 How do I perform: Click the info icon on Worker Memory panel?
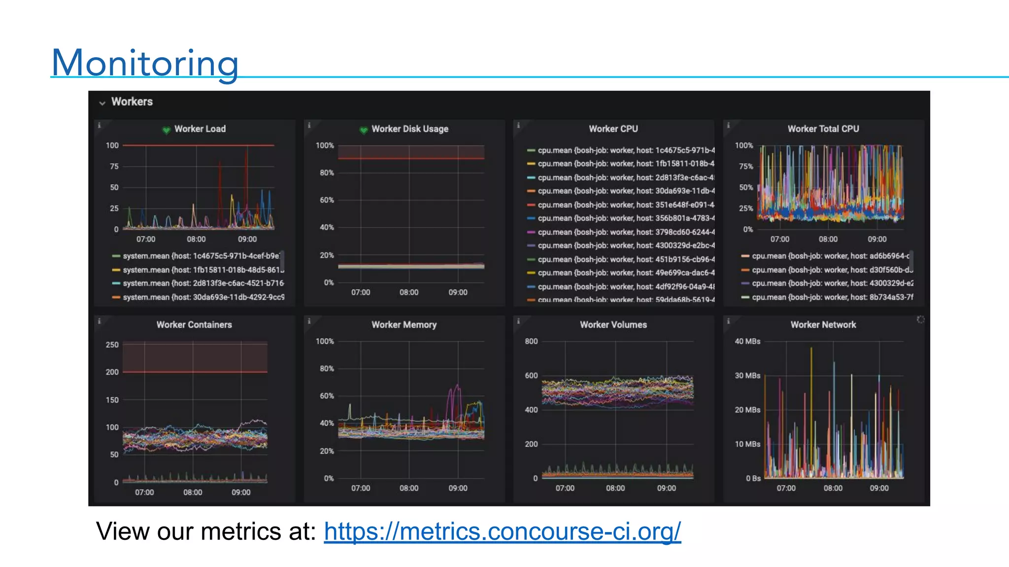309,321
